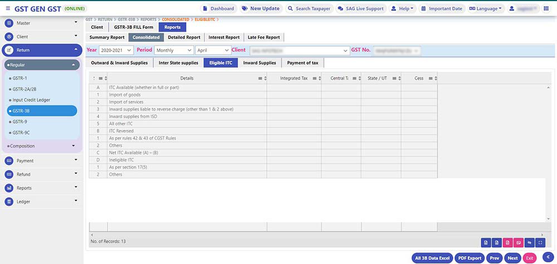Open the apps grid icon

coord(545,9)
